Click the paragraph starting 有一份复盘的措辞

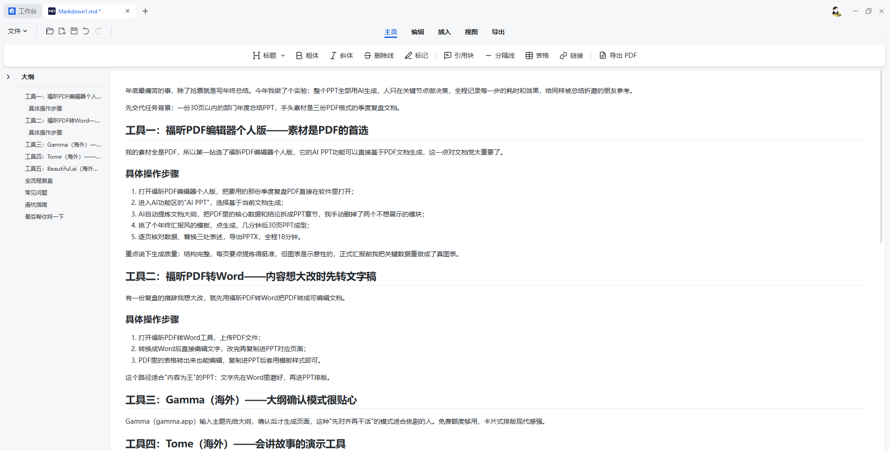(x=237, y=298)
